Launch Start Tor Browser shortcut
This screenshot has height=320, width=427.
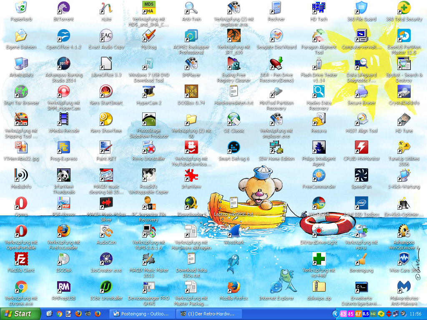[x=21, y=91]
